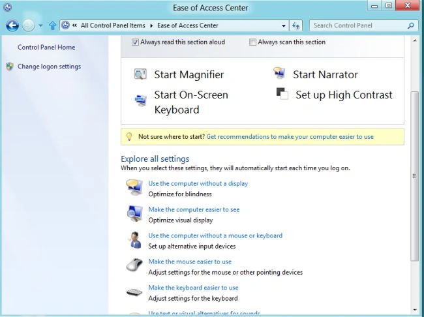This screenshot has height=317, width=424.
Task: Click Ease of Access Center breadcrumb
Action: [x=188, y=25]
